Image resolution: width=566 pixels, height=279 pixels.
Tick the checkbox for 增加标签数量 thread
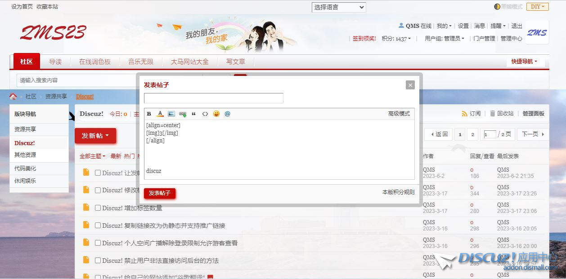click(x=98, y=208)
